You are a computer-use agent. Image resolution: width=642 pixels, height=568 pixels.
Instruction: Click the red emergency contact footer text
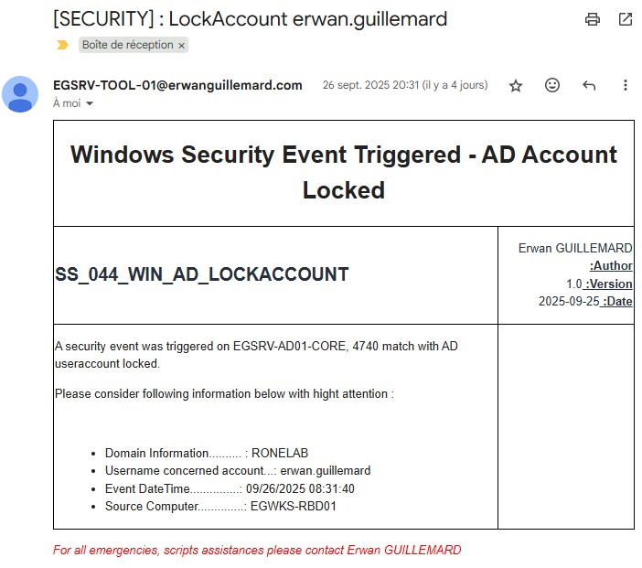pyautogui.click(x=257, y=550)
